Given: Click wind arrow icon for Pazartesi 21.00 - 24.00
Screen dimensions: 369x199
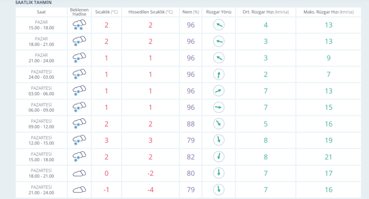Looking at the screenshot, I should pyautogui.click(x=219, y=189).
